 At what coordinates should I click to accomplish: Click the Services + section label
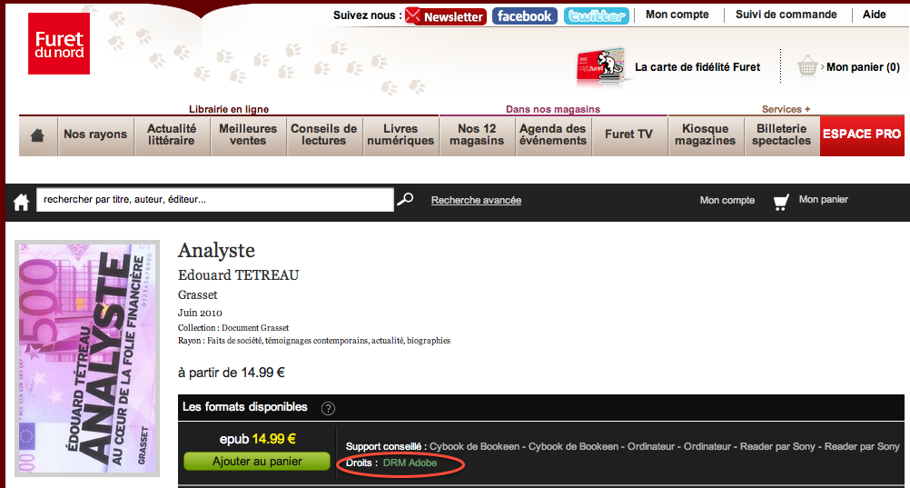click(x=786, y=109)
